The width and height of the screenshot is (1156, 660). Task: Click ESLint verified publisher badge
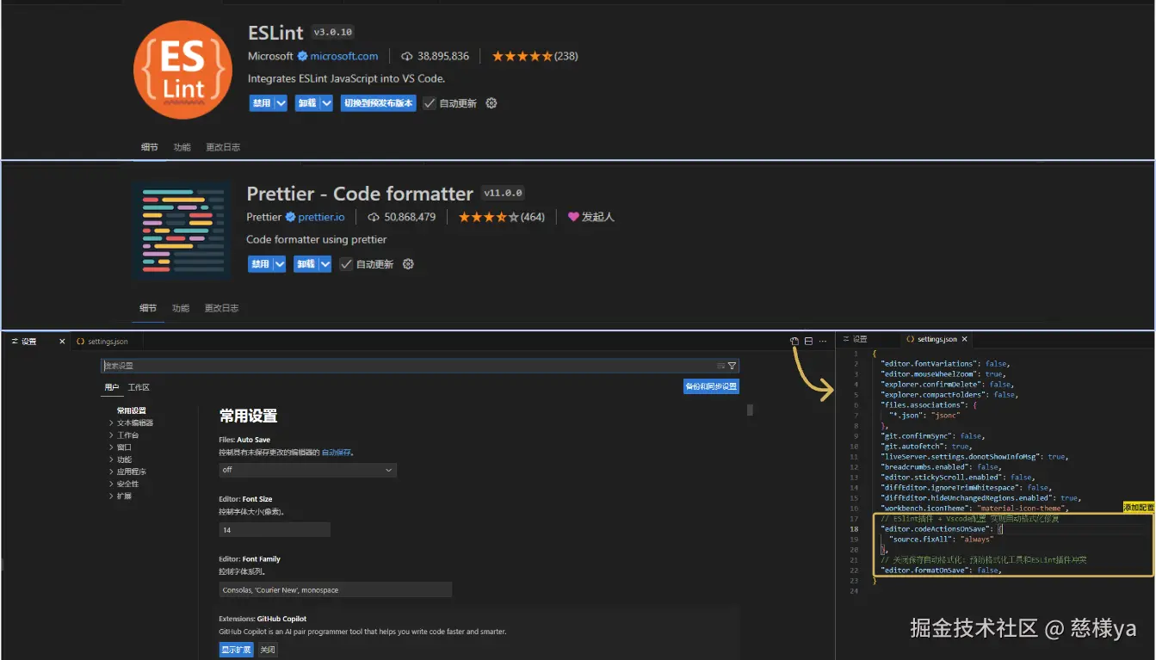tap(303, 56)
